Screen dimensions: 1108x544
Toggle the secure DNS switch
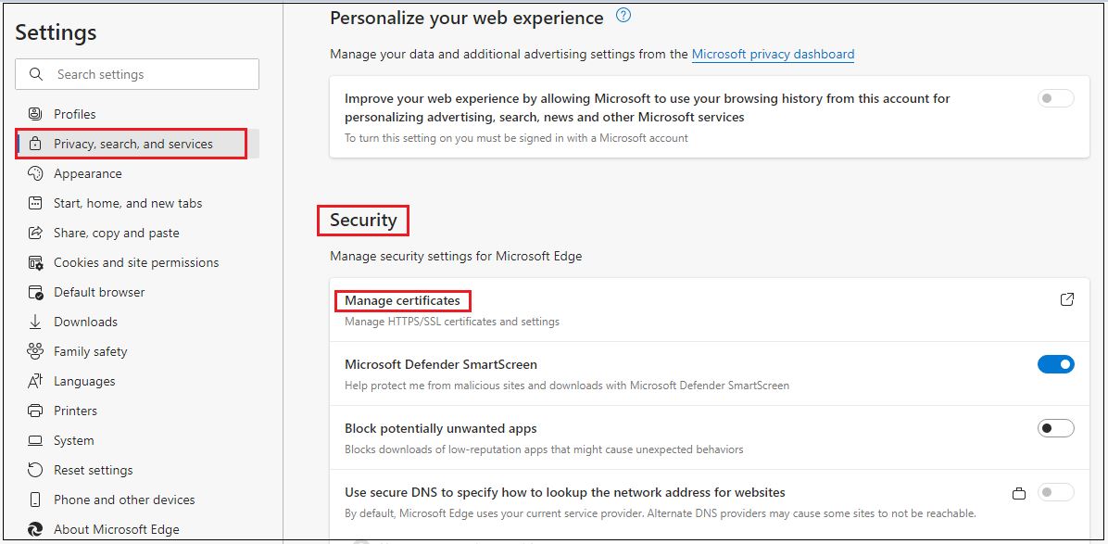point(1055,492)
